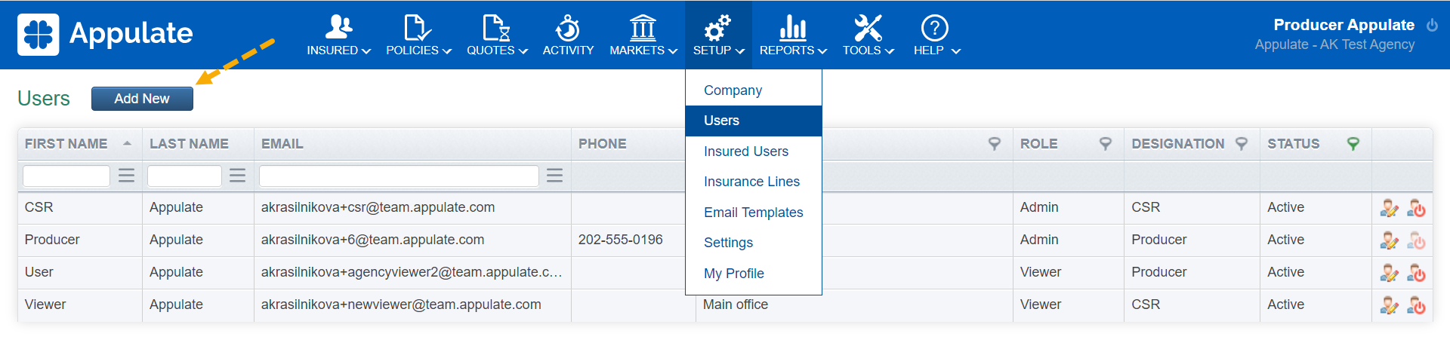Expand the Tools menu
1450x355 pixels.
tap(868, 36)
